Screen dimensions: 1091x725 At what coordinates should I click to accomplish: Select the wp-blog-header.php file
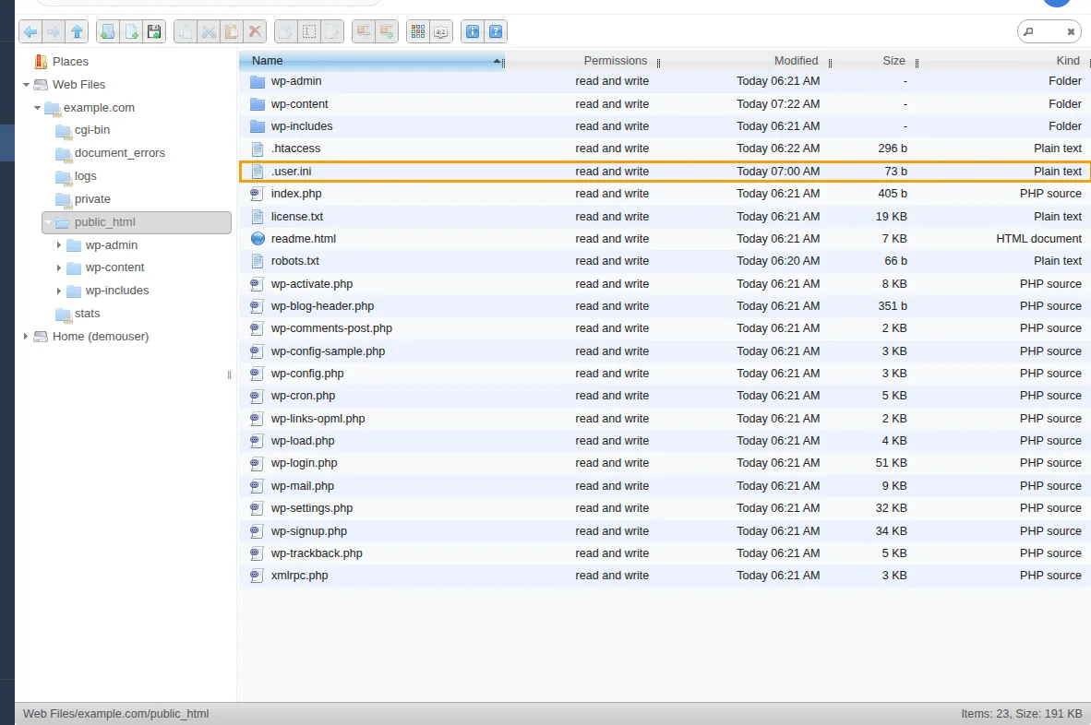[665, 306]
